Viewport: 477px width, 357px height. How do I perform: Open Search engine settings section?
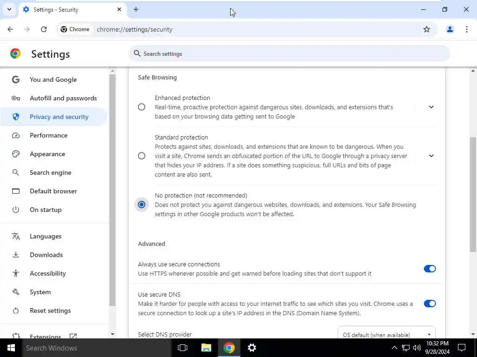tap(54, 172)
